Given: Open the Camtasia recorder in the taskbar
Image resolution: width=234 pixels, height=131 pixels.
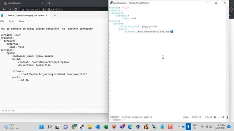Looking at the screenshot, I should [x=170, y=127].
